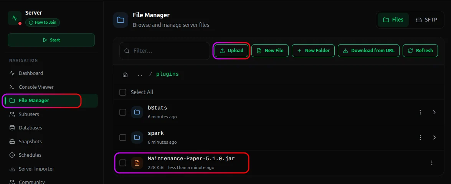Screen dimensions: 451x184
Task: Expand the bStats folder chevron arrow
Action: point(434,112)
